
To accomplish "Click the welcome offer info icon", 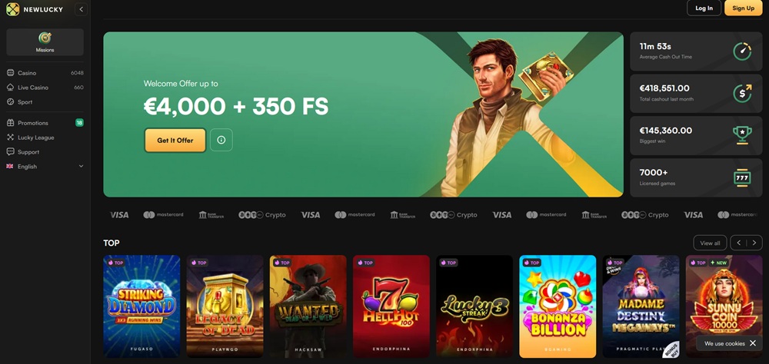I will (x=221, y=140).
